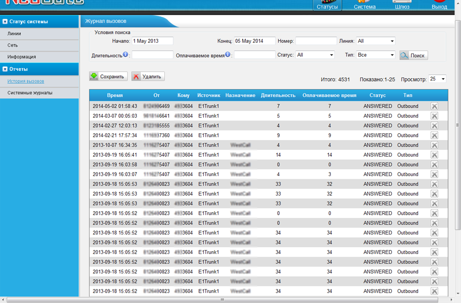Delete the 2013-09-19 16:05:41 call record

coord(434,154)
